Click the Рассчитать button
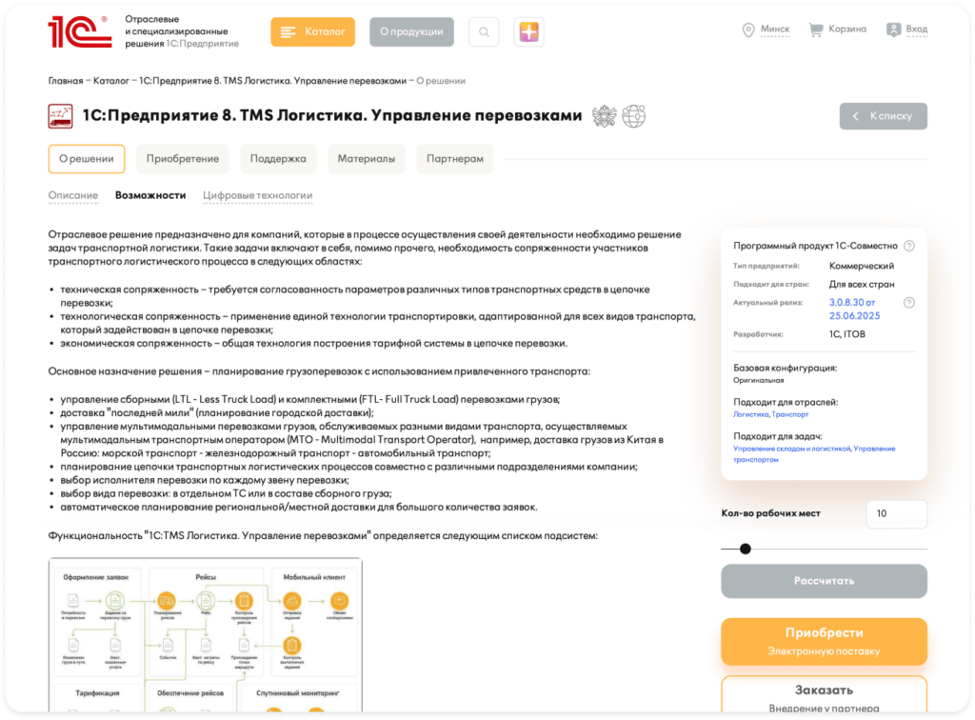 pyautogui.click(x=824, y=581)
